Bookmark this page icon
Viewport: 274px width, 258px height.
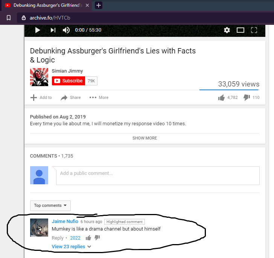point(9,18)
